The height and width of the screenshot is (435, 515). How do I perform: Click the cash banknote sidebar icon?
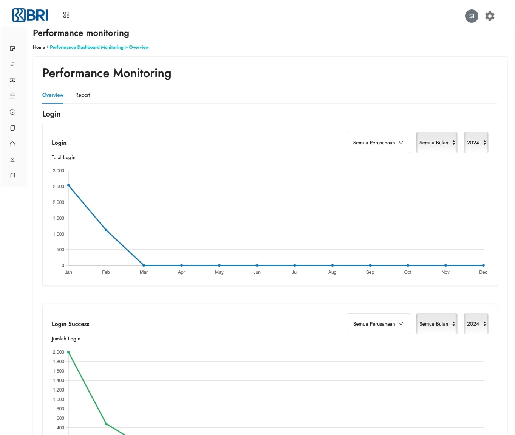12,80
